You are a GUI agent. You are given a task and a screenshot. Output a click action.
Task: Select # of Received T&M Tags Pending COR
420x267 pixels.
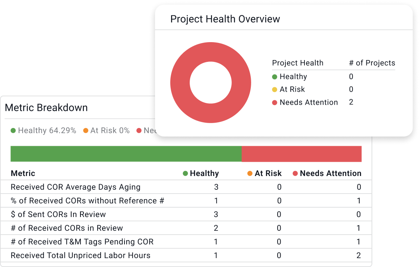coord(82,242)
